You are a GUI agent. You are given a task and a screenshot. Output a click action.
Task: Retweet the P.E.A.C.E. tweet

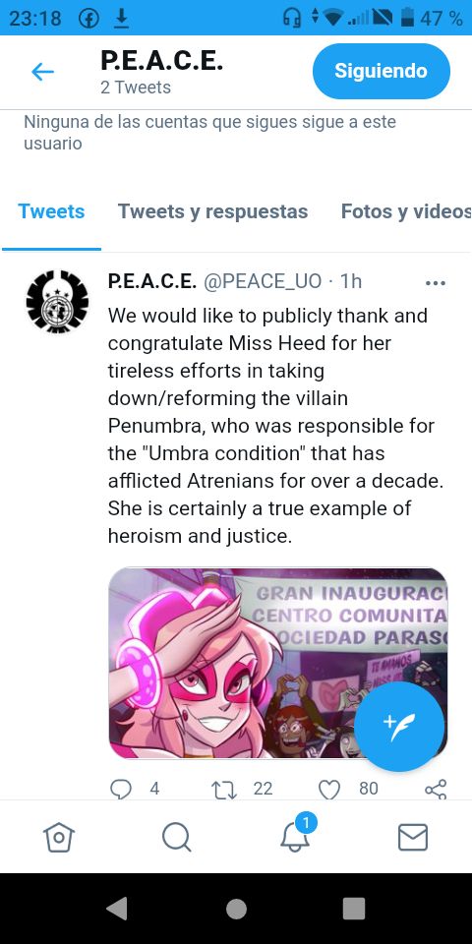coord(226,789)
